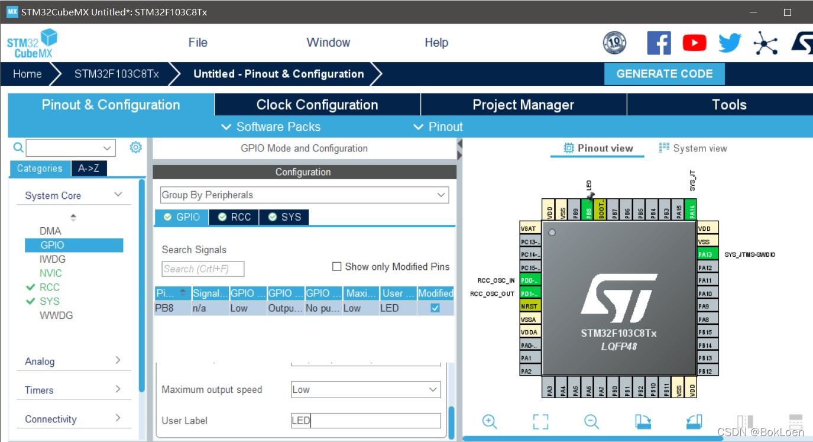Open the Software Packs dropdown

tap(271, 127)
